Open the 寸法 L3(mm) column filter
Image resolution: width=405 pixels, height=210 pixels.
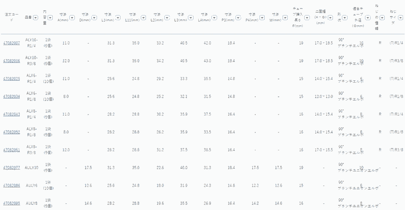[190, 18]
